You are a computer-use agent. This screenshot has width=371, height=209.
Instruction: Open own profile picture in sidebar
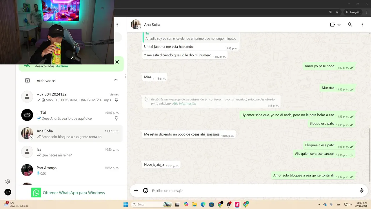pyautogui.click(x=8, y=192)
